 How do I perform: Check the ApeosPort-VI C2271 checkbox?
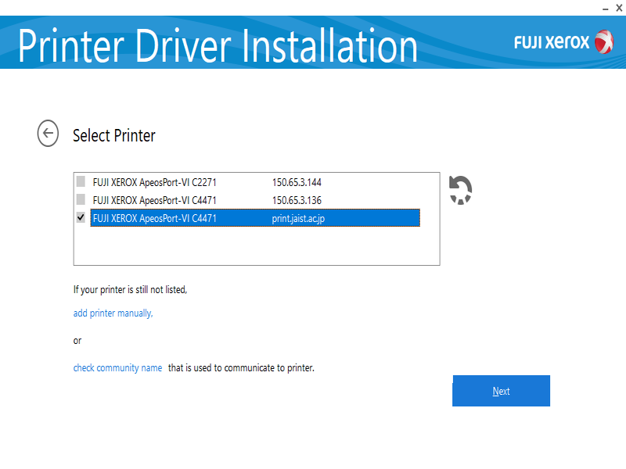81,182
